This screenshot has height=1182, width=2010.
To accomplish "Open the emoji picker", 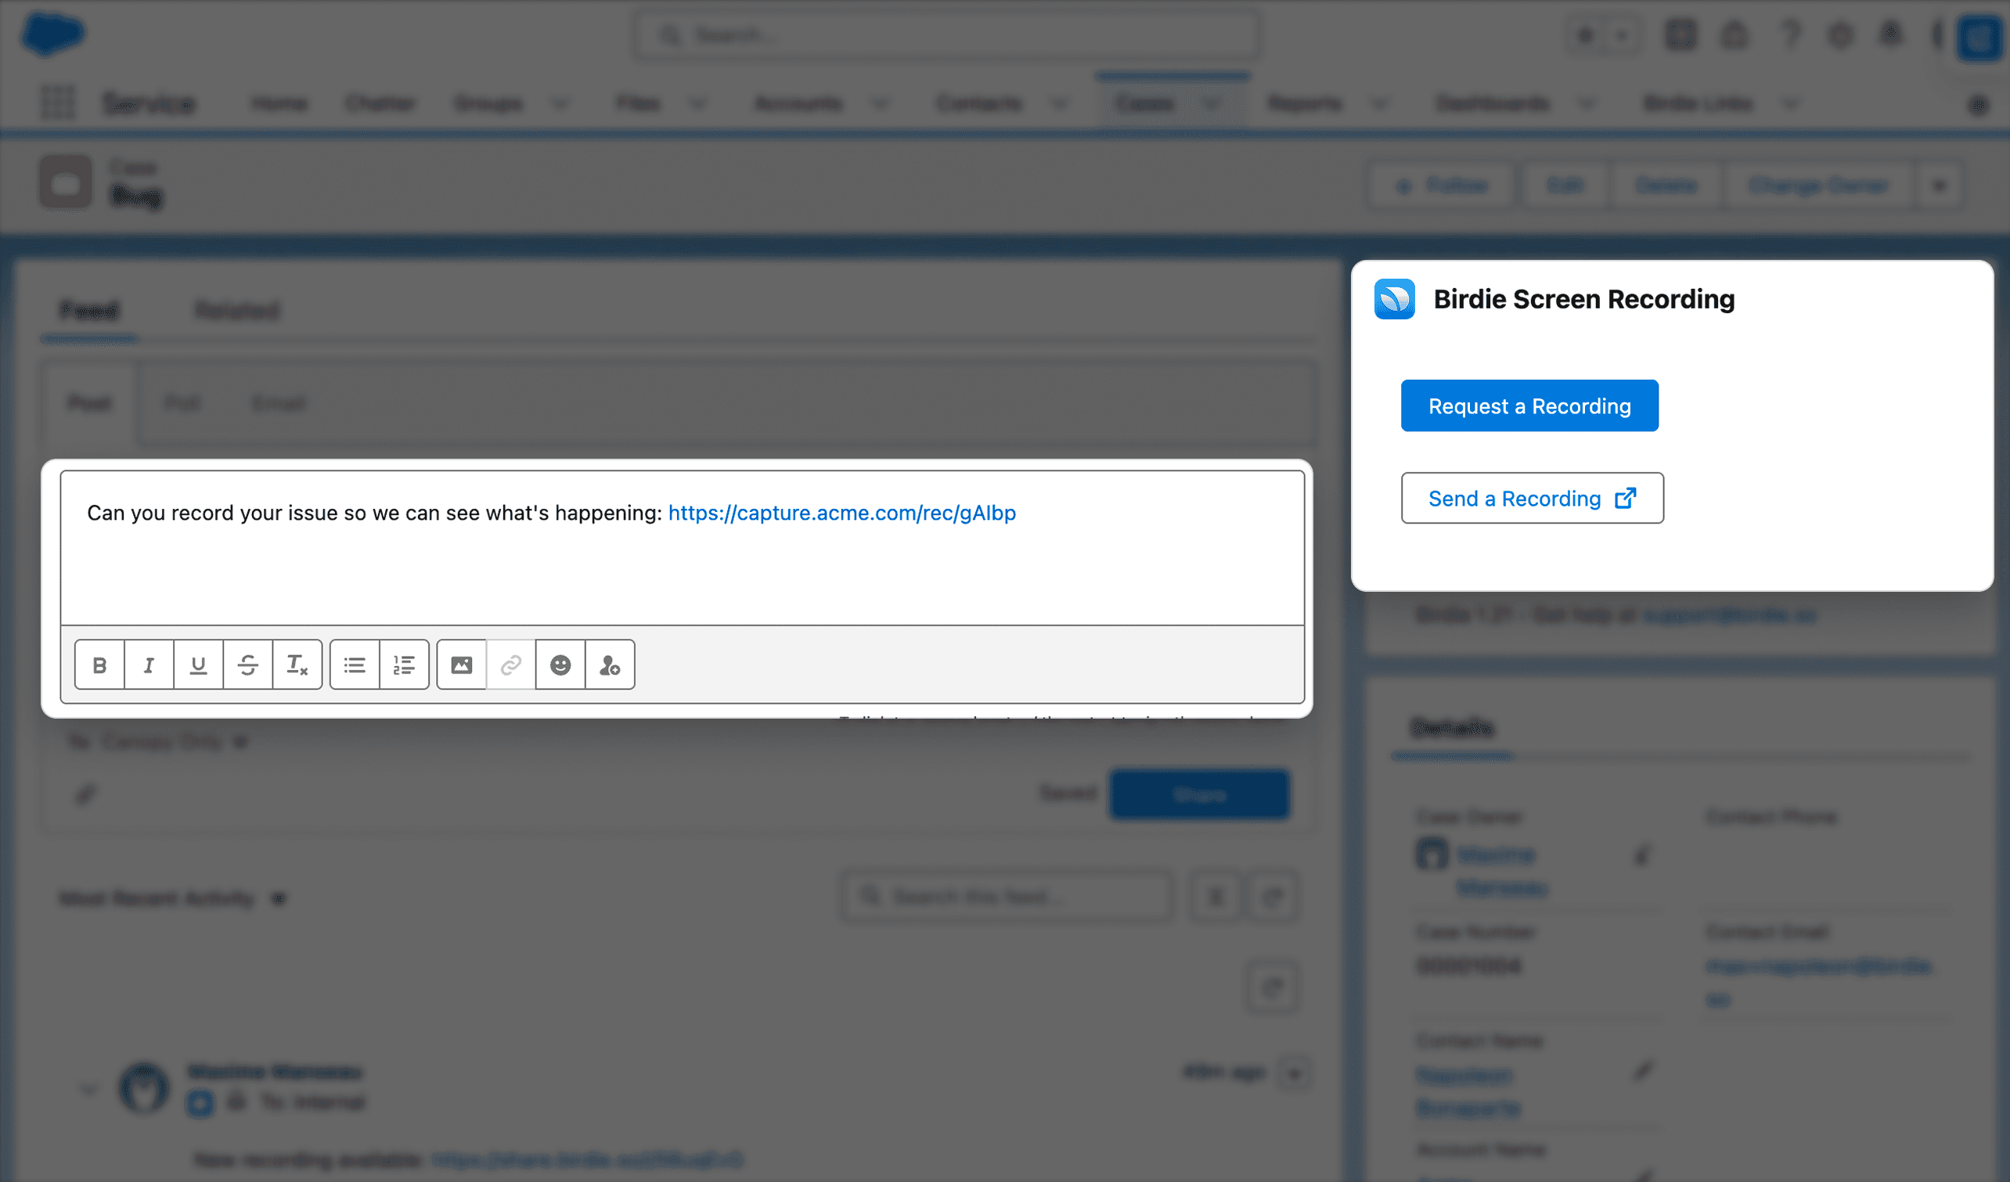I will click(x=560, y=665).
